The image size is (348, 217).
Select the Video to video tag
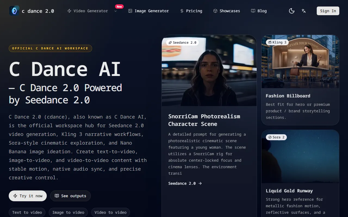click(110, 212)
